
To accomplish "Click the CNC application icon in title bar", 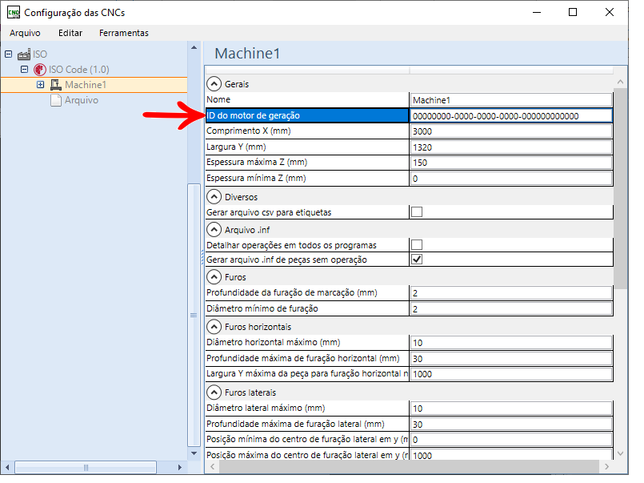I will pos(14,12).
